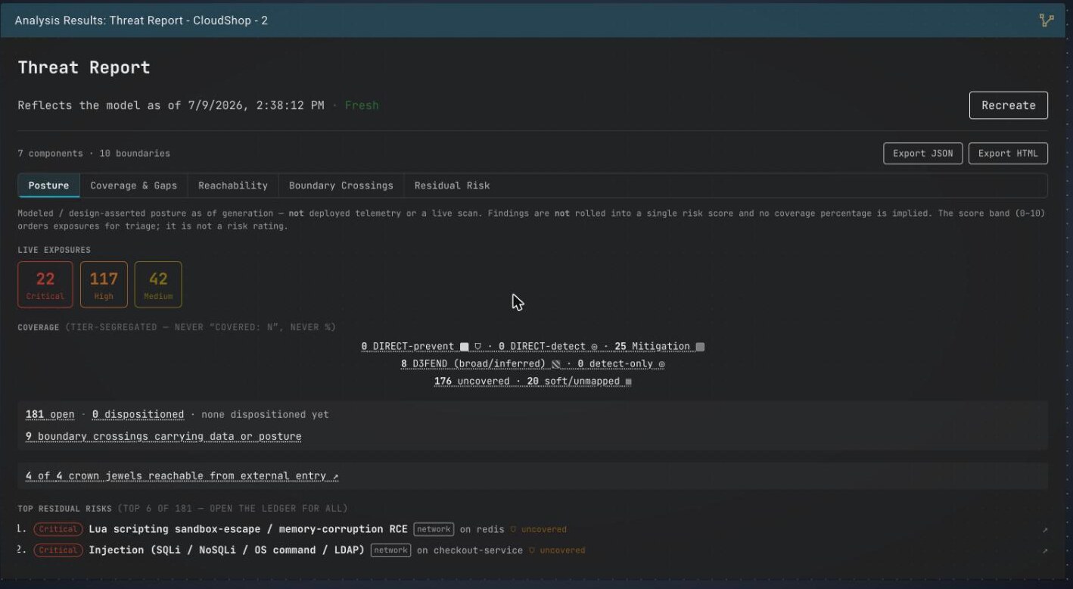
Task: Click 25 Mitigation coverage text
Action: pos(652,347)
